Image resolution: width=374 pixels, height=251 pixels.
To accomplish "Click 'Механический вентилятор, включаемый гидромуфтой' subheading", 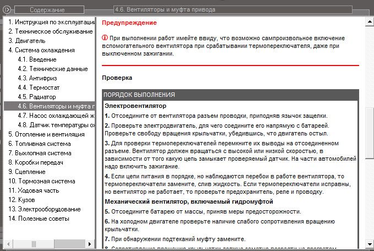I will (x=189, y=201).
